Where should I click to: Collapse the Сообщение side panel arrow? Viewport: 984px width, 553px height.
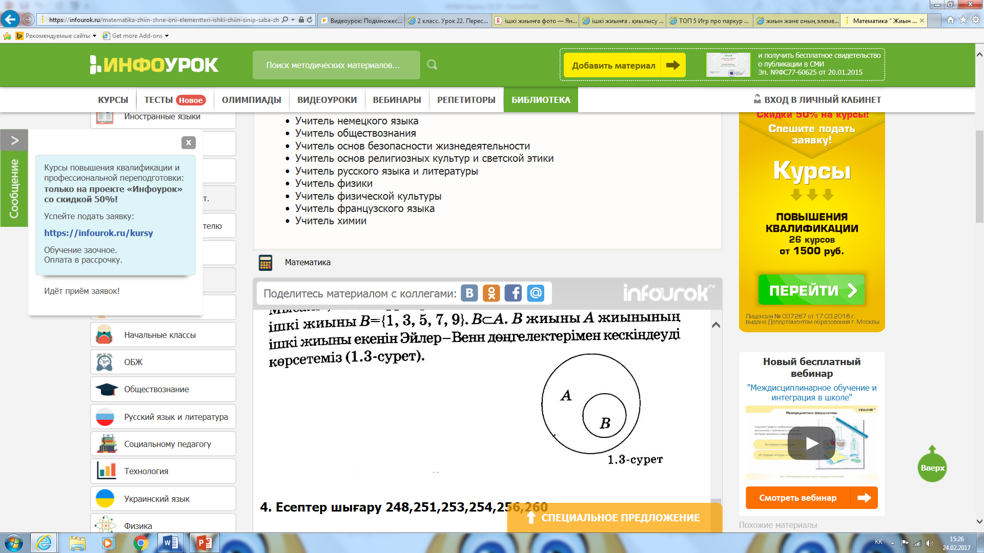(14, 140)
